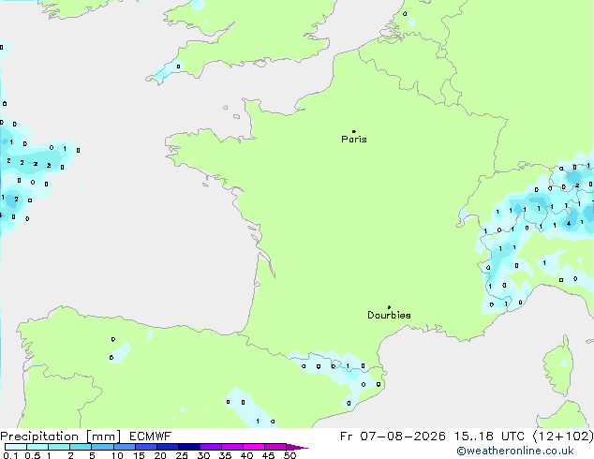Click the '(12+102)' run offset text

point(563,437)
